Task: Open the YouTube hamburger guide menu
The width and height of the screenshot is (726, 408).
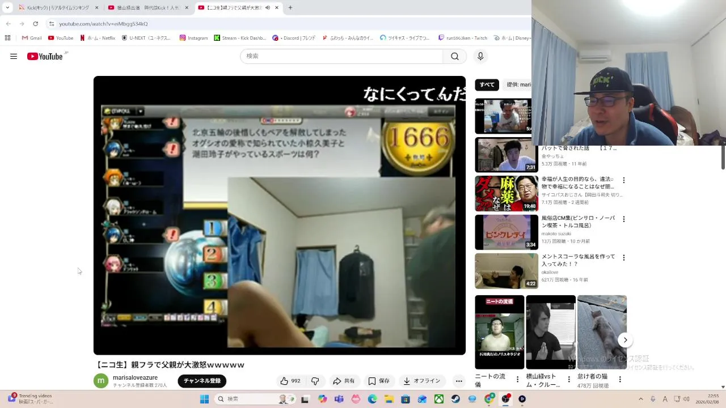Action: coord(14,56)
